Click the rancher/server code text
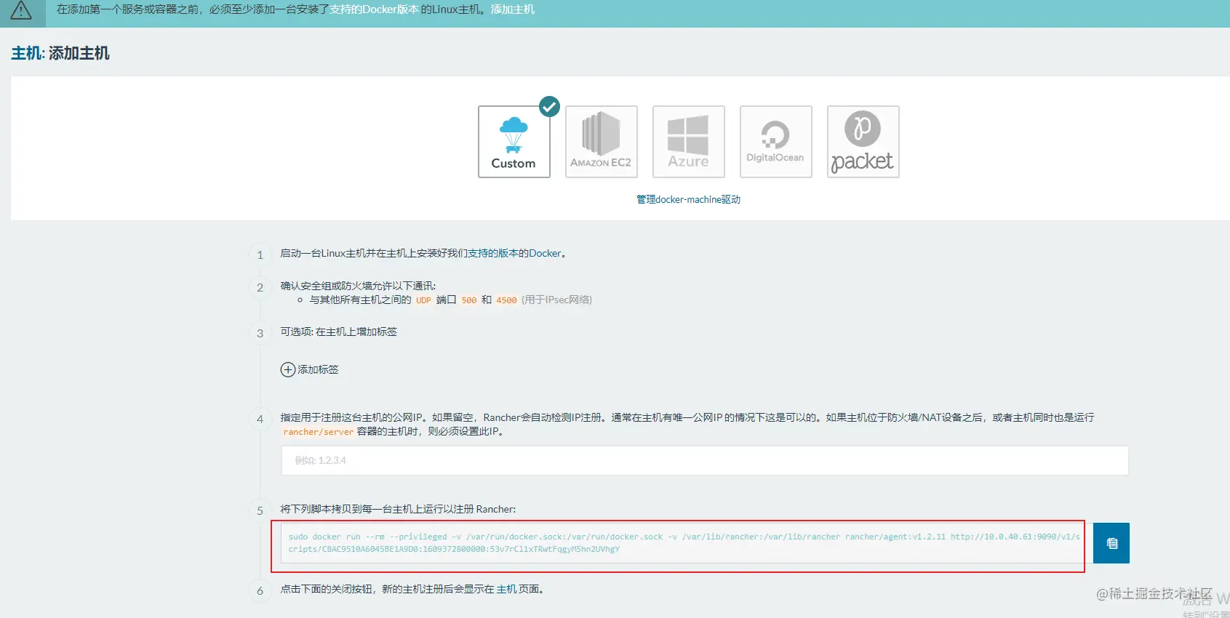The height and width of the screenshot is (618, 1230). pyautogui.click(x=319, y=432)
